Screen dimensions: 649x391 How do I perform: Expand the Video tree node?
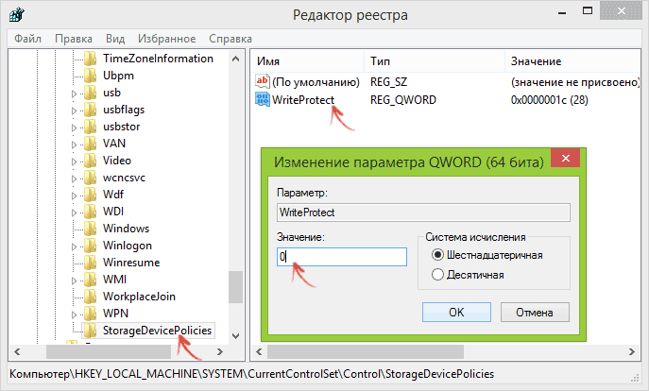[74, 161]
